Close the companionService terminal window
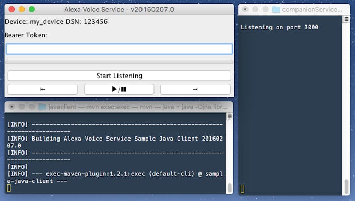355x201 pixels. [245, 9]
